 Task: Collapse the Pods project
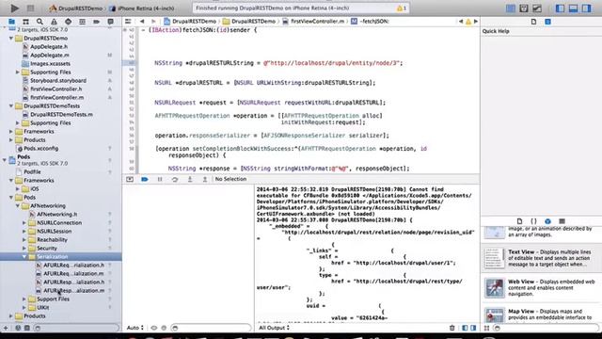pos(5,160)
